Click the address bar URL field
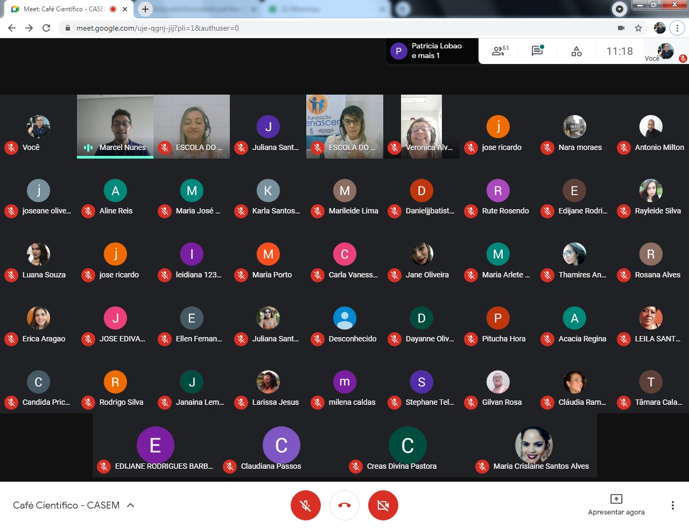Screen dimensions: 689x529 pos(323,28)
